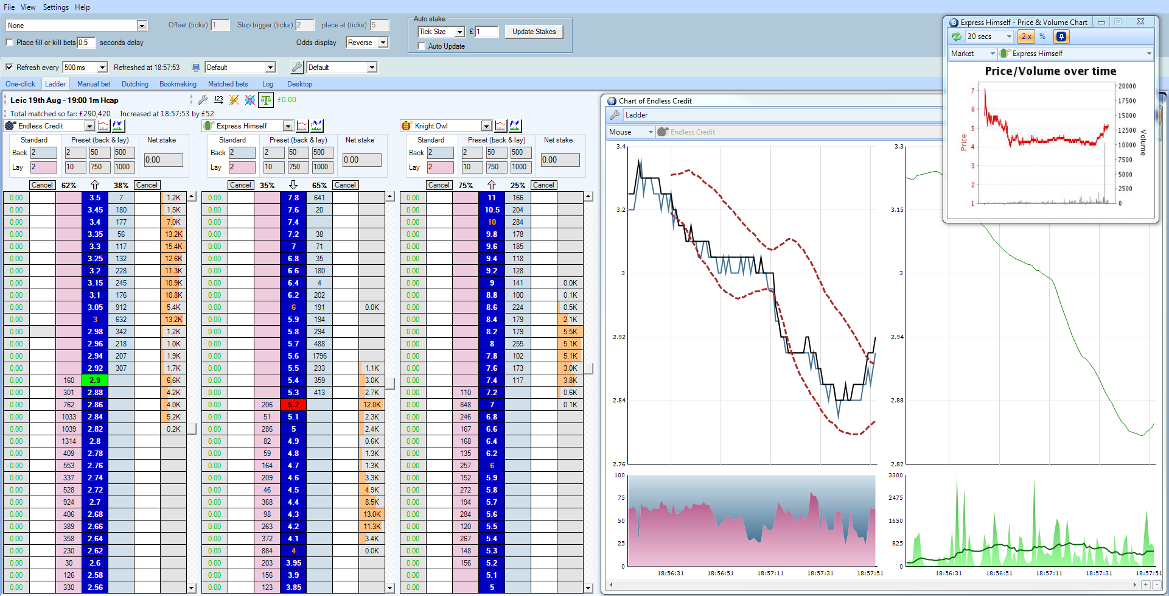Open the market settings wrench icon
Screen dimensions: 1169x596
203,100
